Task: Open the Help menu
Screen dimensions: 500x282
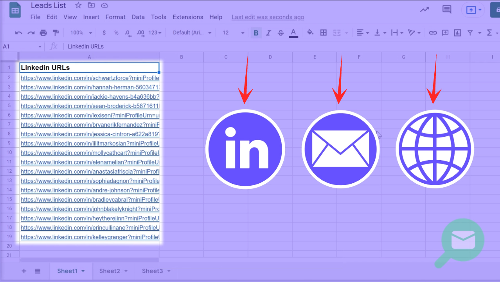Action: pos(216,17)
